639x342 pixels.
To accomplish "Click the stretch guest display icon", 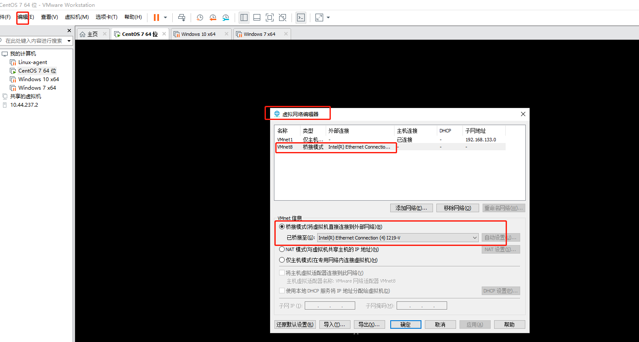I will tap(319, 18).
